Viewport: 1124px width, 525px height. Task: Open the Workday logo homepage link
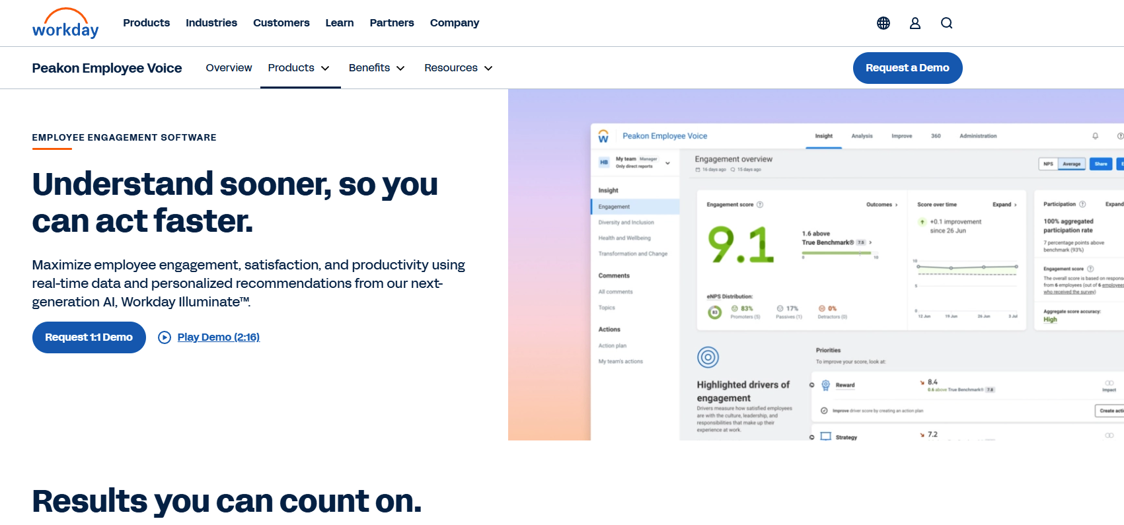click(65, 23)
